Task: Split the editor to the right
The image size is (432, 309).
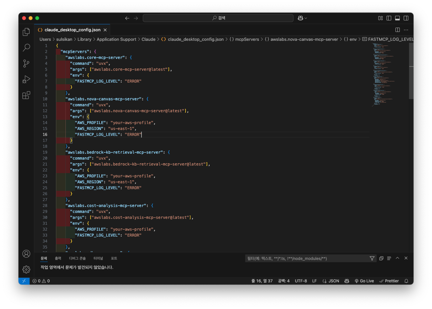Action: (x=397, y=30)
